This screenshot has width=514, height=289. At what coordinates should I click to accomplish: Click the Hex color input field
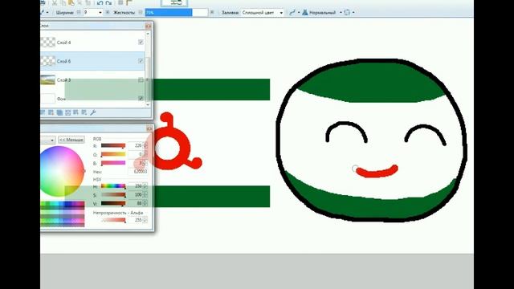[137, 171]
